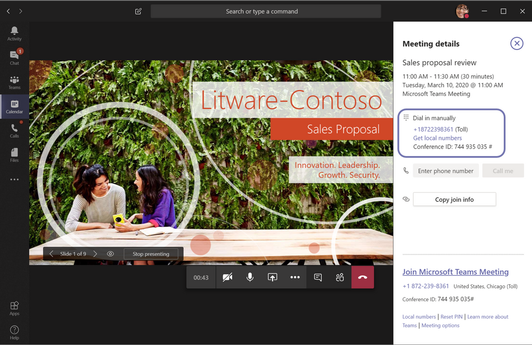Open the meeting conversation chat
The height and width of the screenshot is (345, 532).
tap(318, 277)
